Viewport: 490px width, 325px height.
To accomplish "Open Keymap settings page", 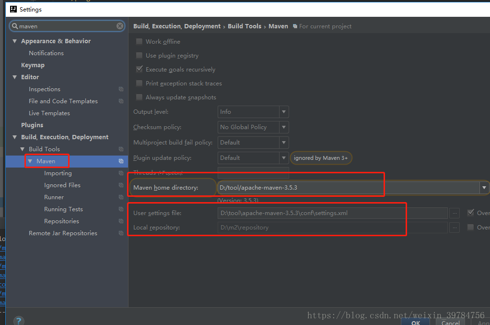I will tap(33, 65).
